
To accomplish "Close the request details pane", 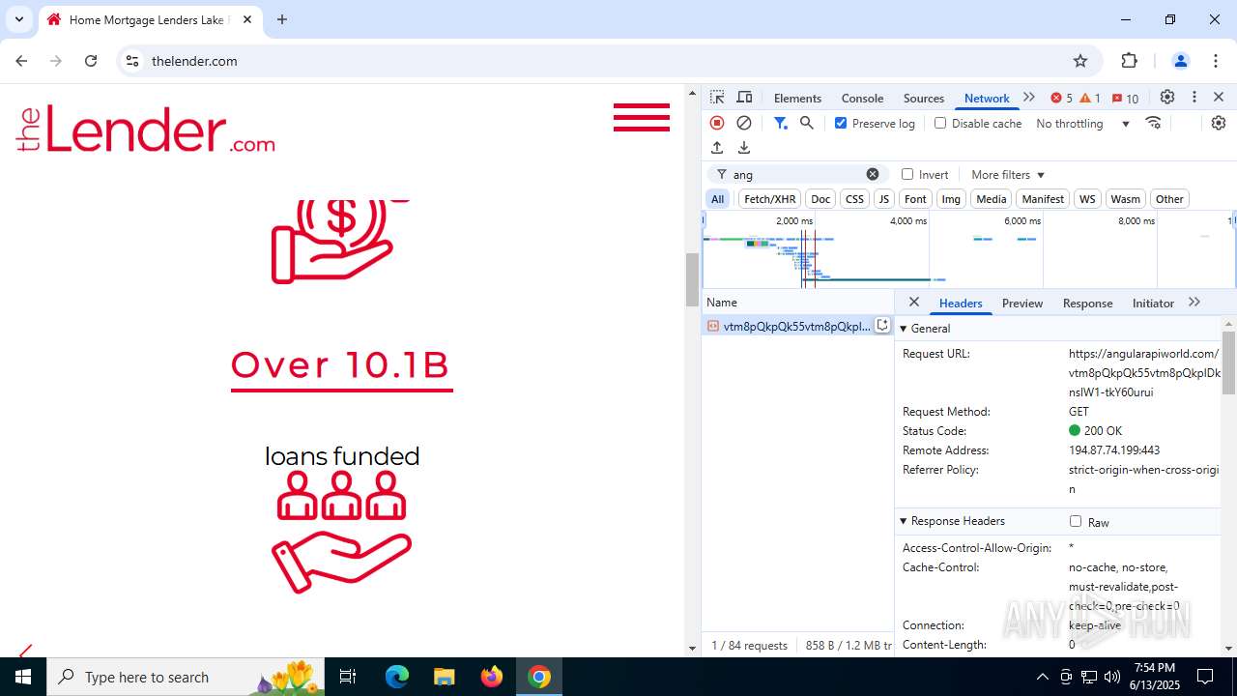I will click(x=914, y=302).
